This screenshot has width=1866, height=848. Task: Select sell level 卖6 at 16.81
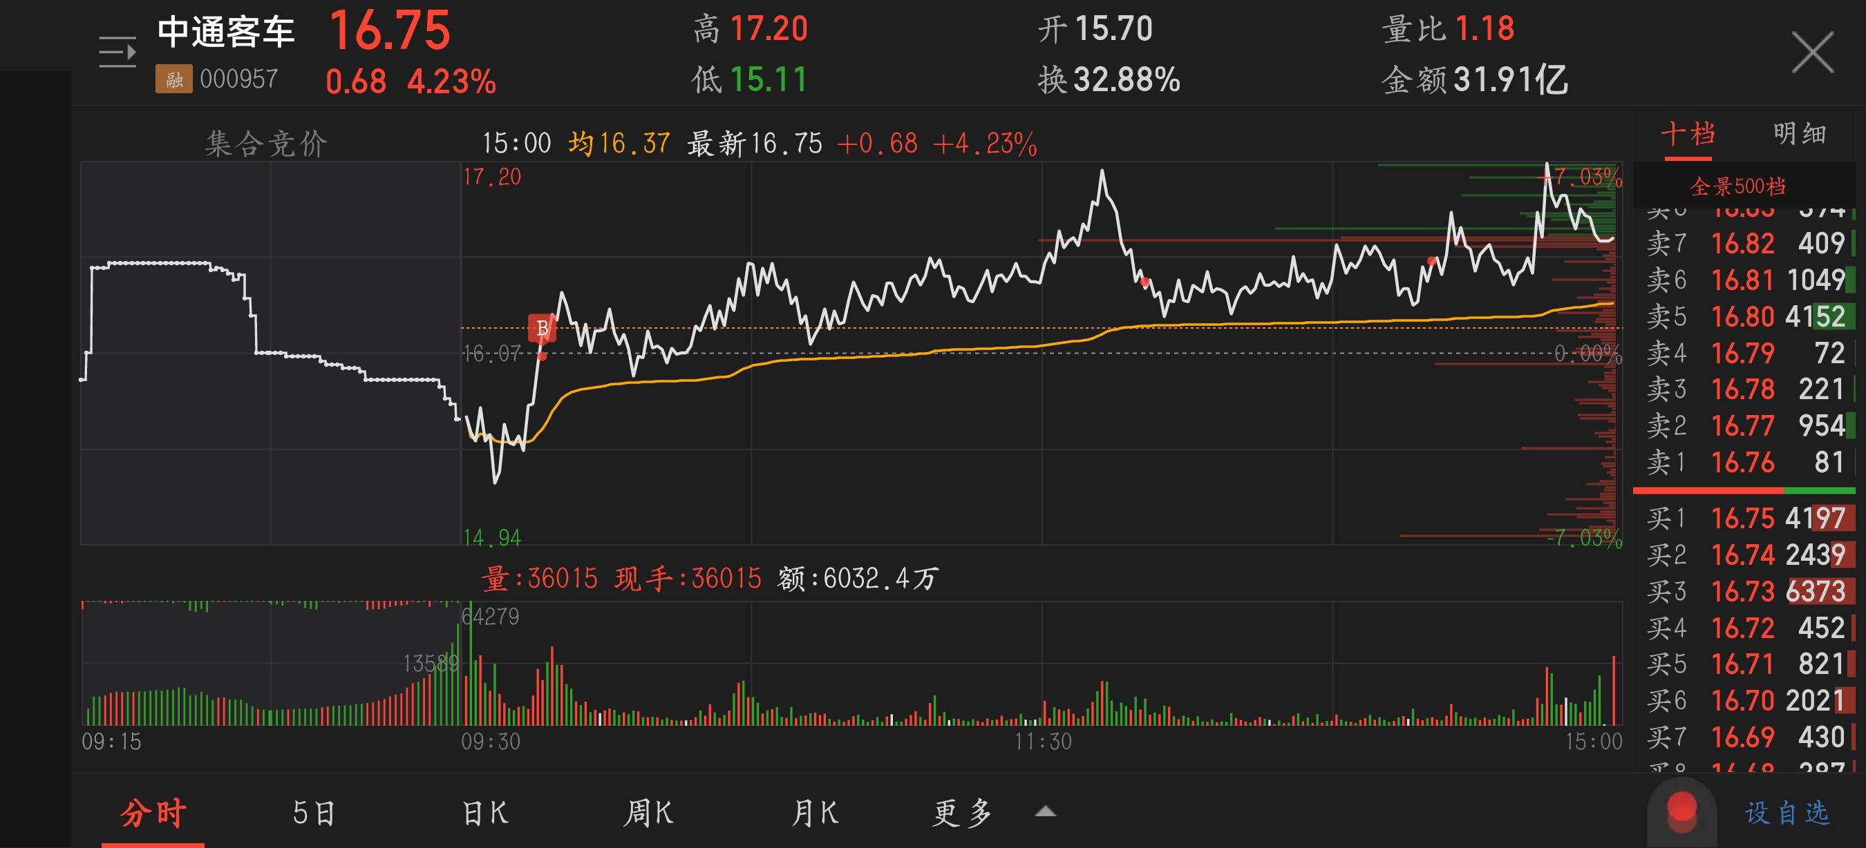coord(1744,280)
